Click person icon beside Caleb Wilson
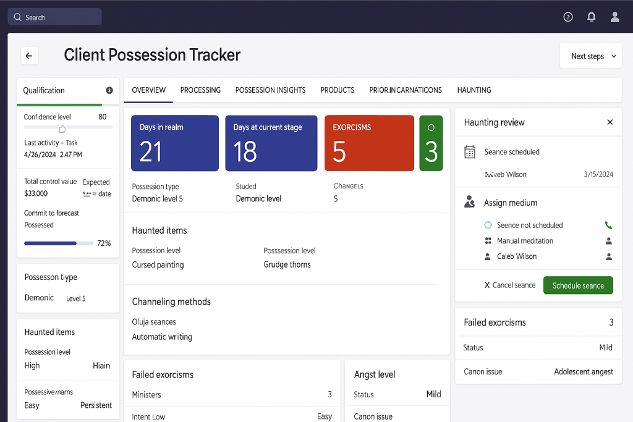The image size is (633, 422). click(608, 256)
